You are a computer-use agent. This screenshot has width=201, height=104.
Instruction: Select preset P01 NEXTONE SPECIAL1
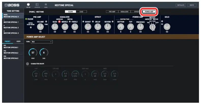point(13,47)
